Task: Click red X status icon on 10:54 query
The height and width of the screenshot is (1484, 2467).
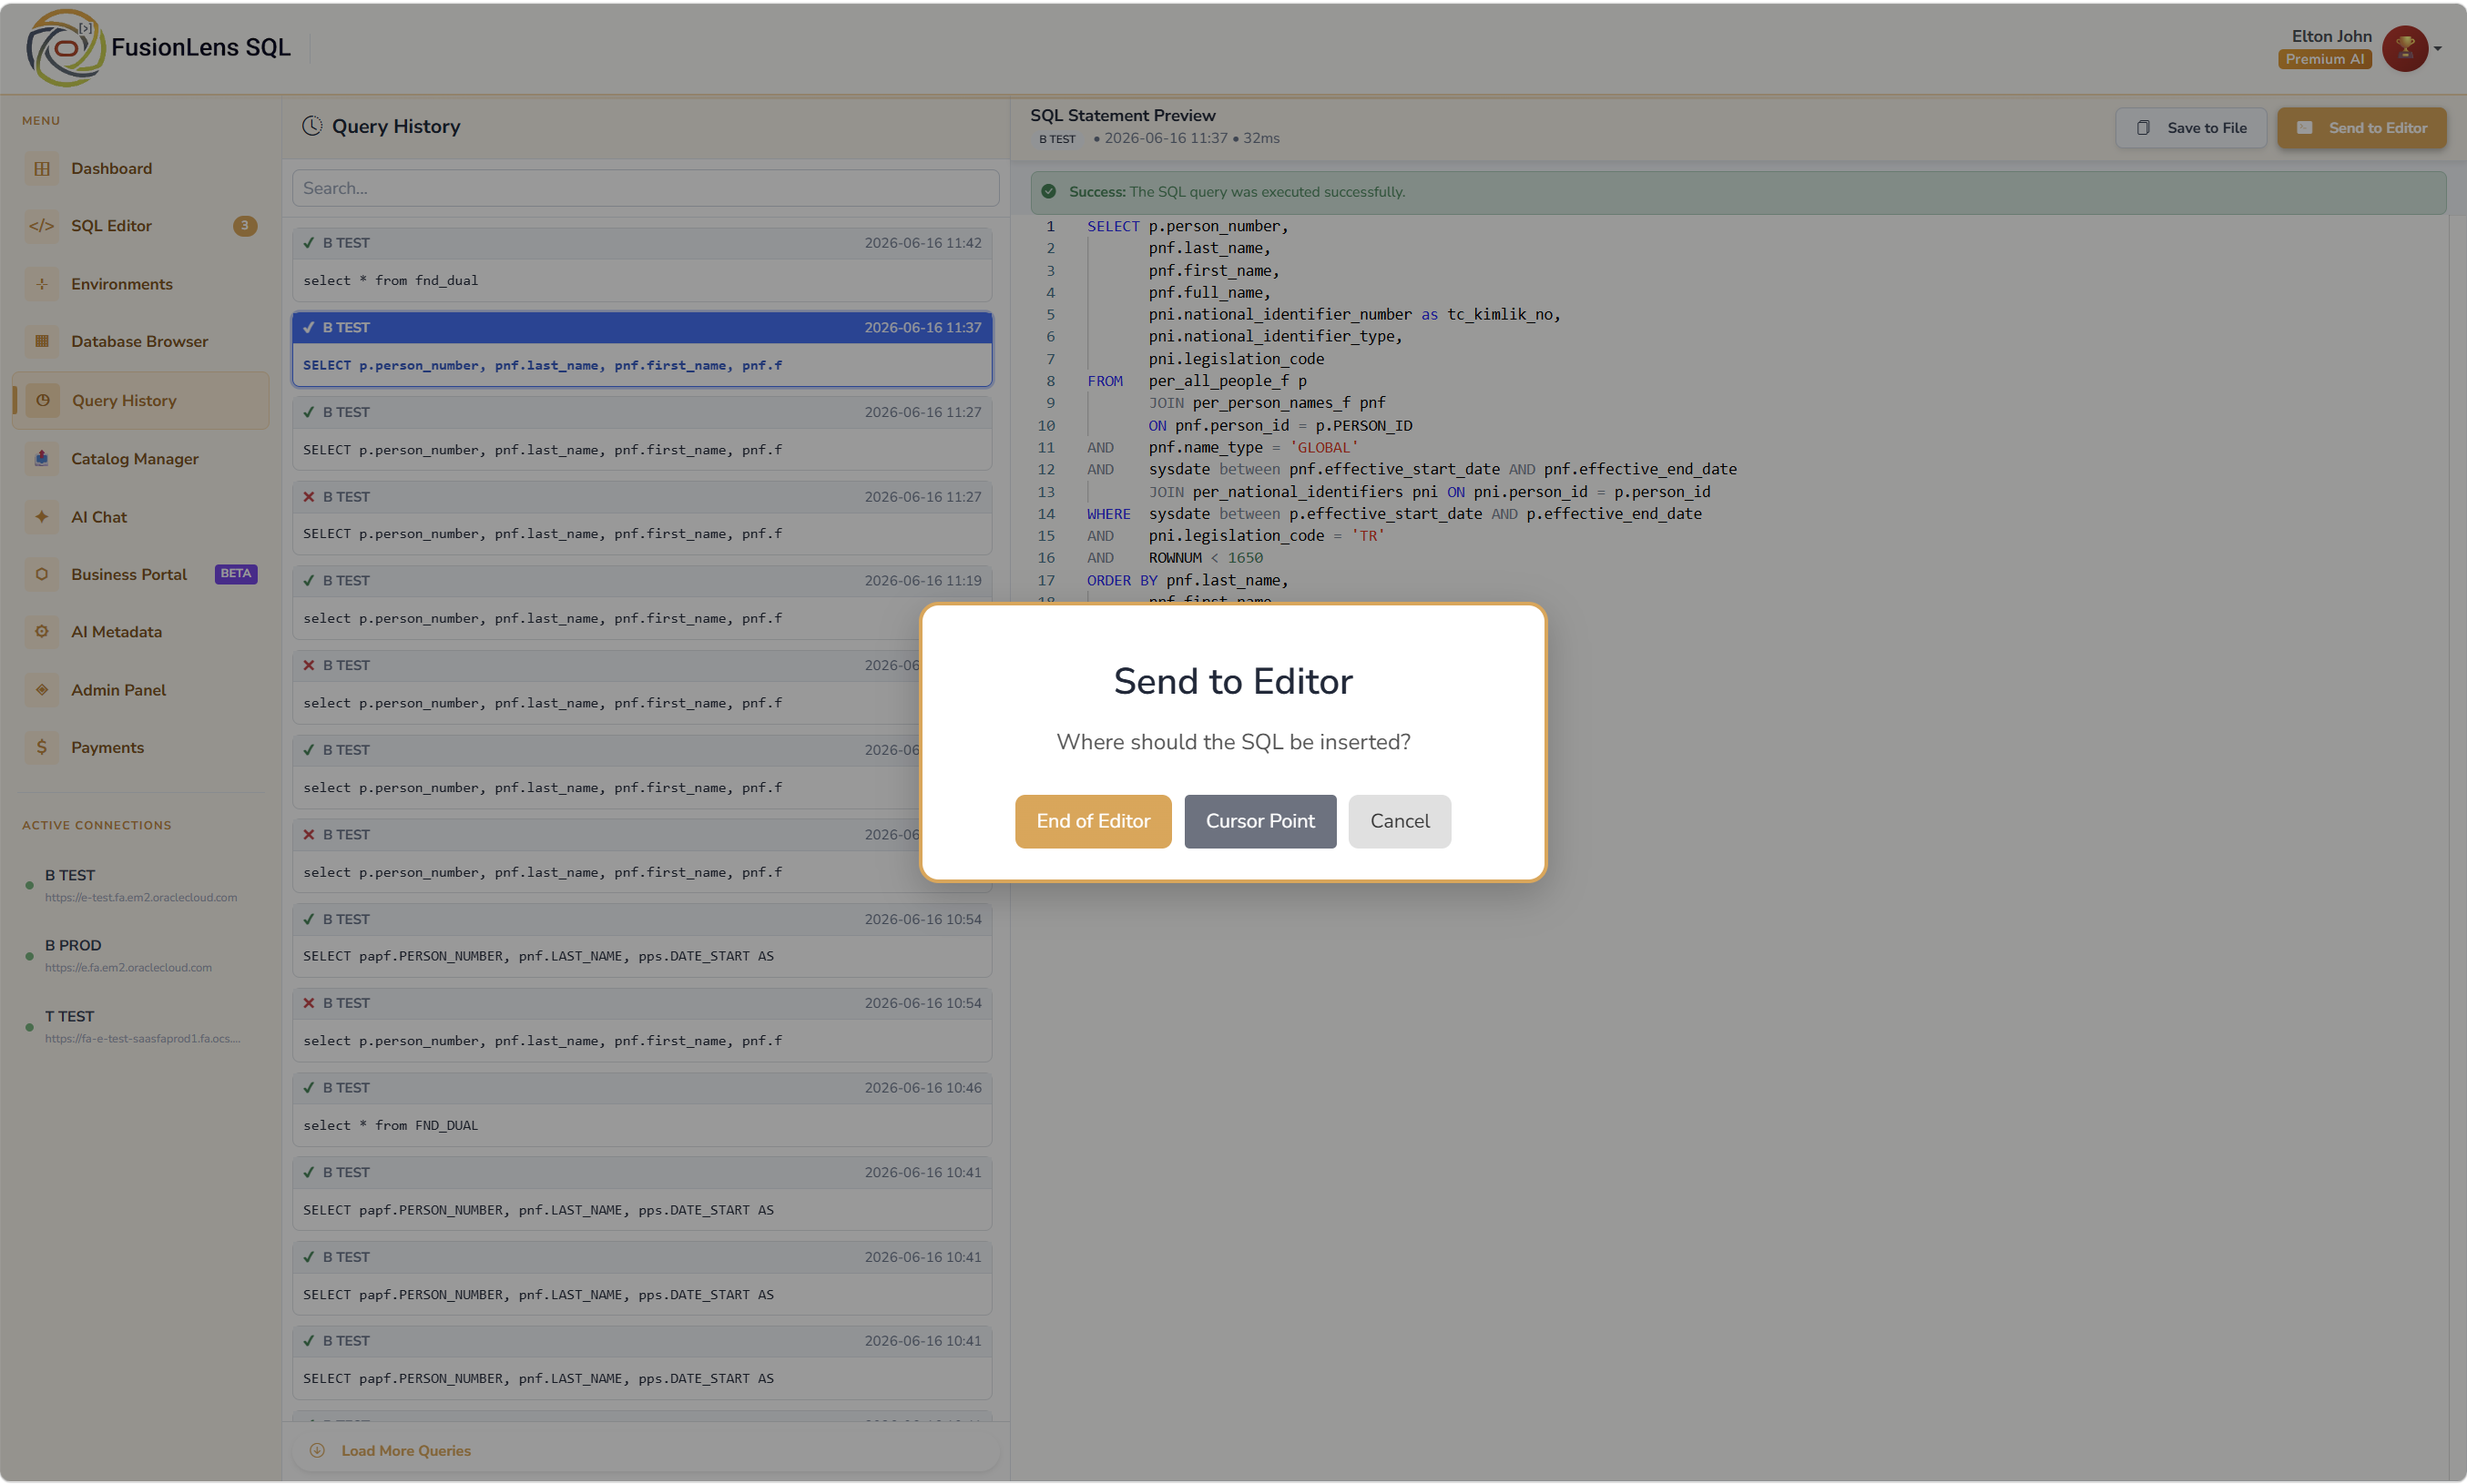Action: pyautogui.click(x=309, y=1003)
